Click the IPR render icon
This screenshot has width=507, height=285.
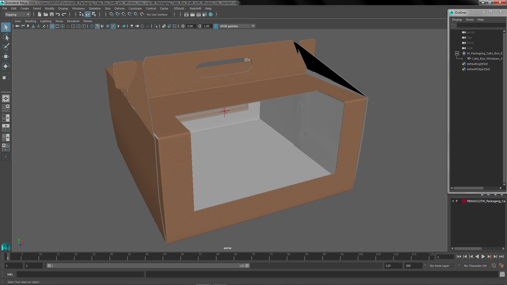(x=198, y=15)
